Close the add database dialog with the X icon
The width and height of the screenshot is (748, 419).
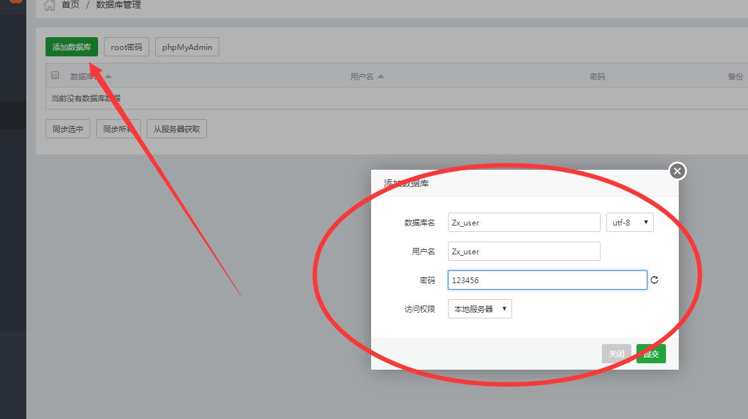coord(677,171)
